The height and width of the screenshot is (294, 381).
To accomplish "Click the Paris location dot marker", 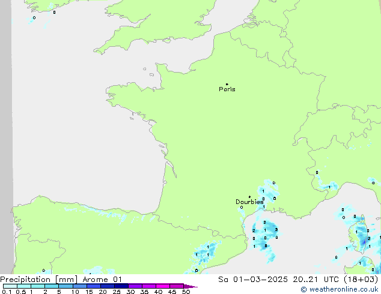I will point(227,84).
